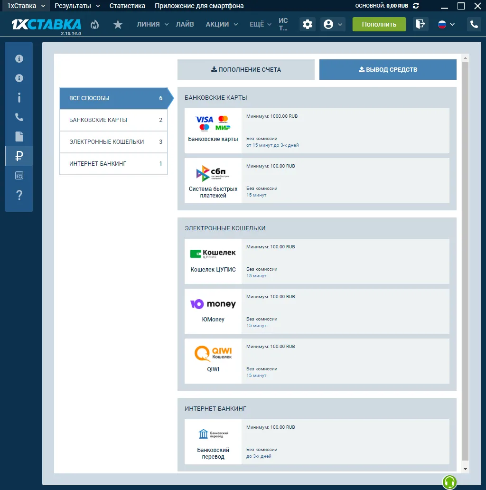Screen dimensions: 486x490
Task: Open the green headset support chat
Action: [x=449, y=482]
